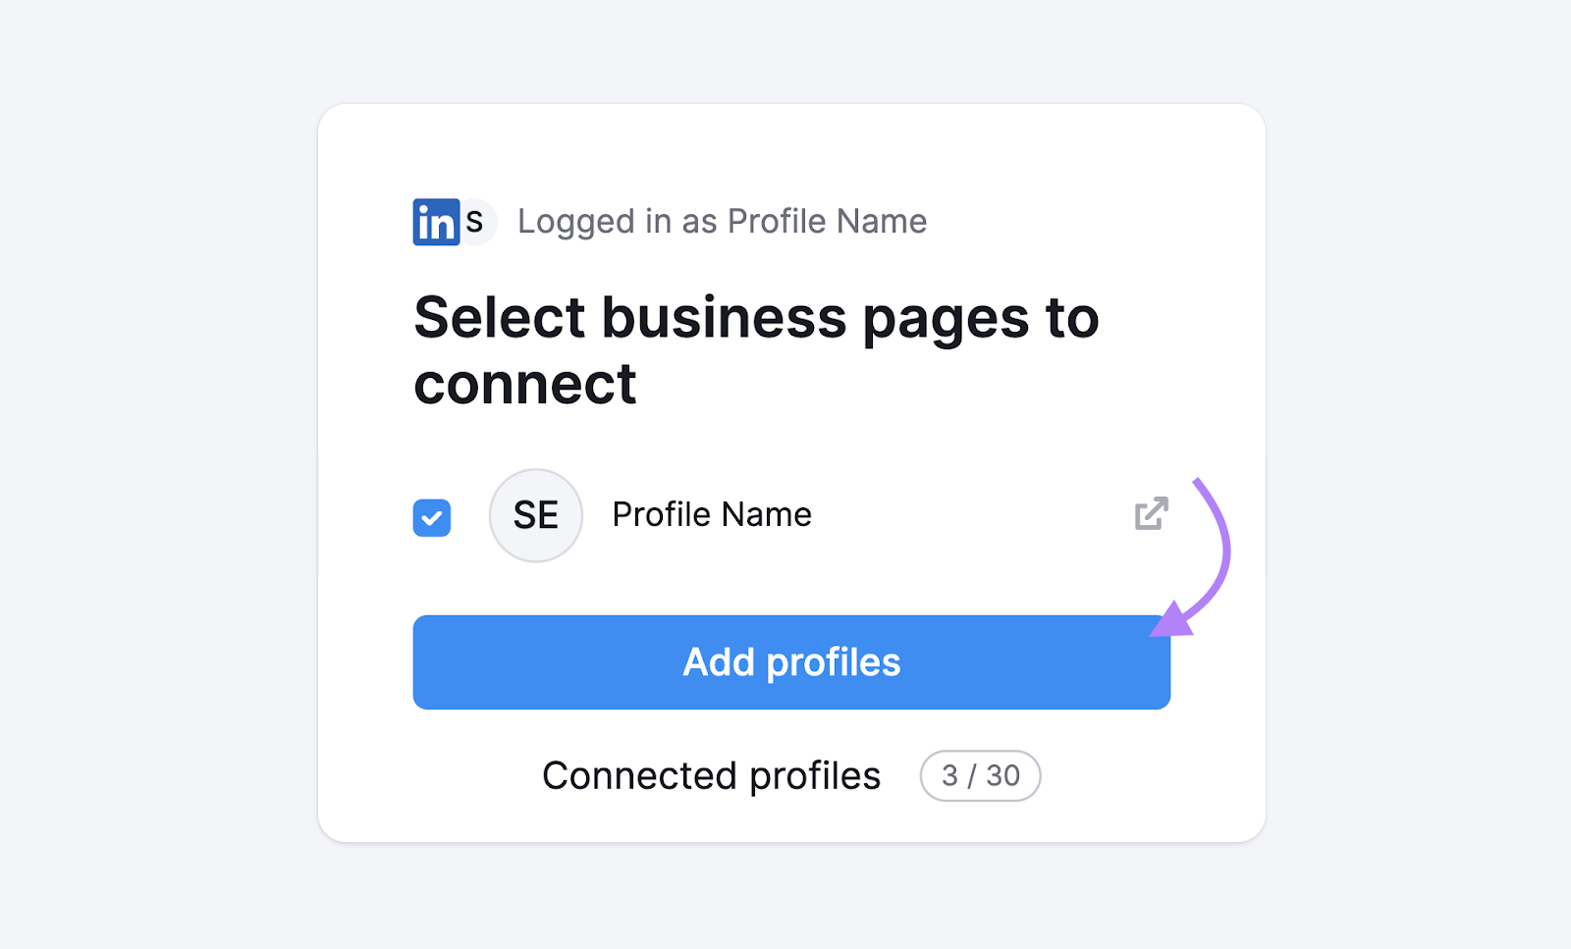Click the S badge beside the LinkedIn icon
The height and width of the screenshot is (949, 1571).
(475, 222)
